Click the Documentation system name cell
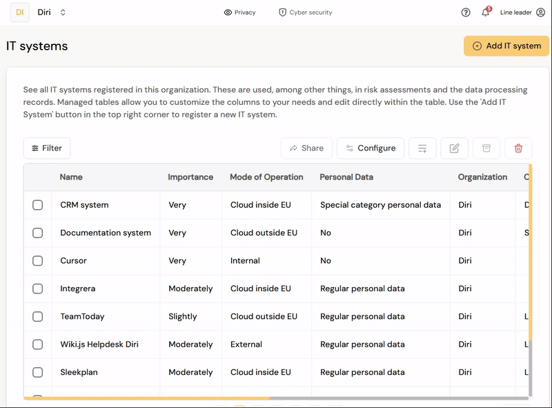Viewport: 552px width, 408px height. point(106,233)
